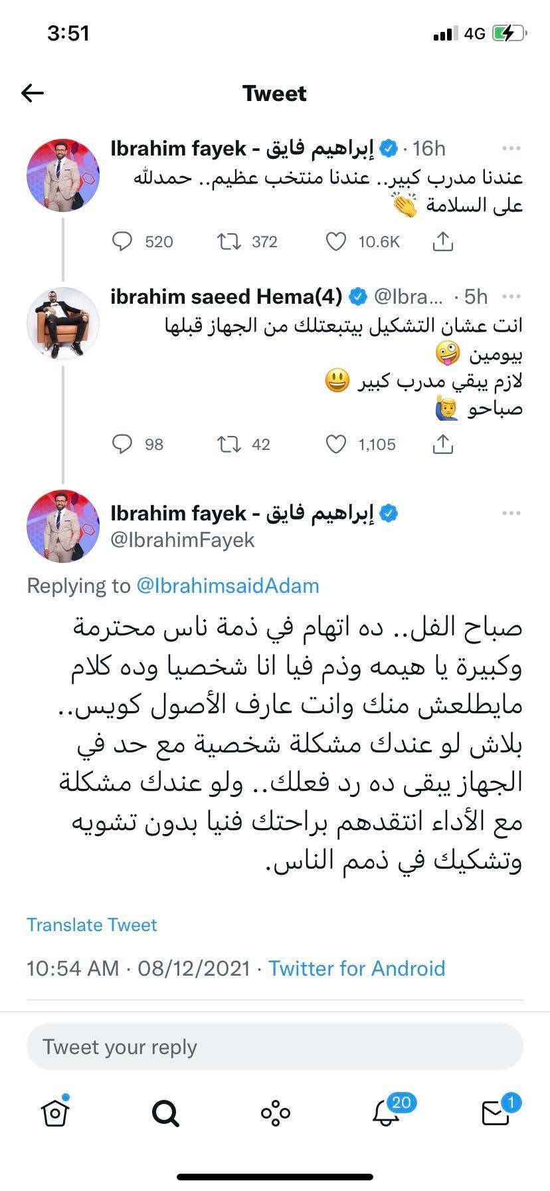550x1191 pixels.
Task: Retweet the tweet with 372 retweets
Action: point(229,241)
